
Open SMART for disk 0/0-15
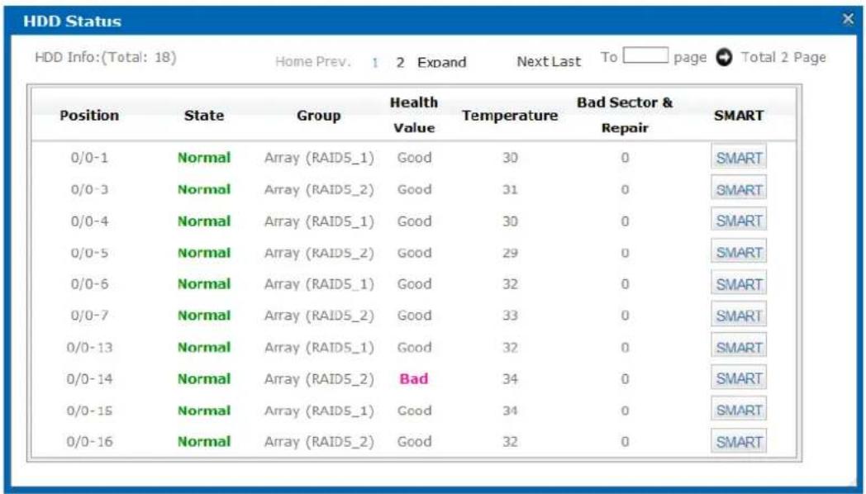pos(739,410)
